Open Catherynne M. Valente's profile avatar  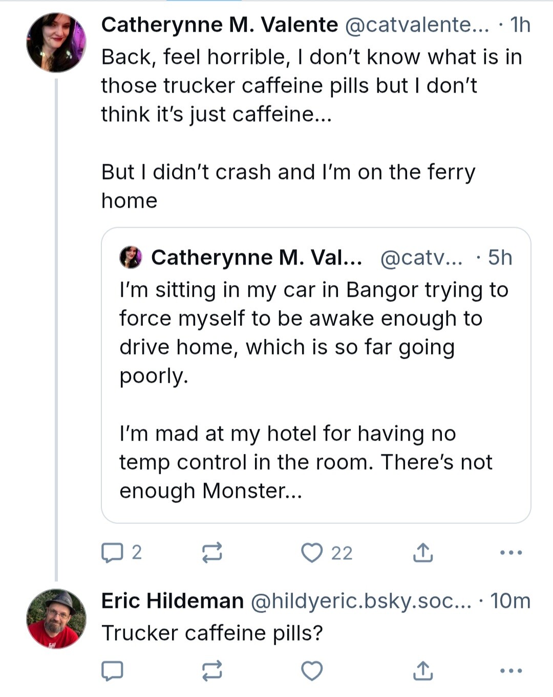(x=56, y=42)
